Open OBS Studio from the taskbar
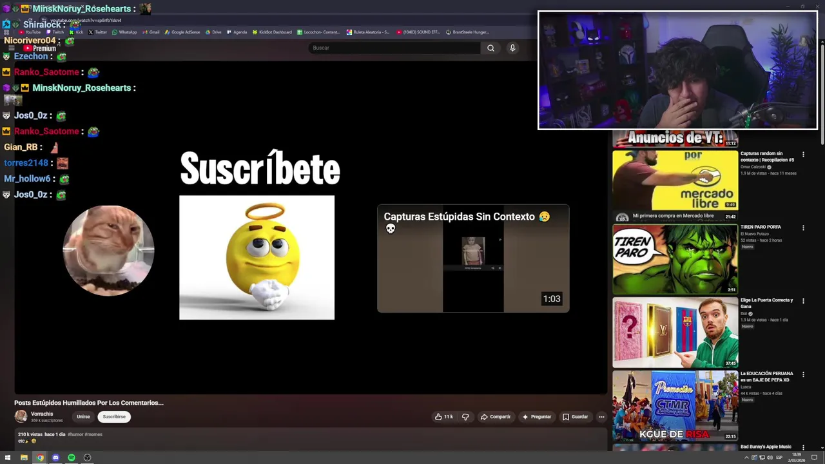The width and height of the screenshot is (825, 464). (87, 458)
